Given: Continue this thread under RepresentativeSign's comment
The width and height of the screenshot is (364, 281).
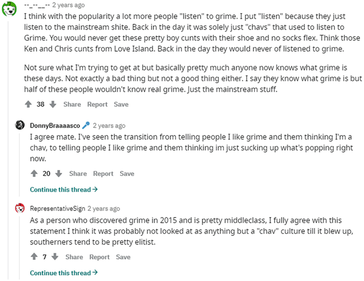Looking at the screenshot, I should [x=64, y=273].
